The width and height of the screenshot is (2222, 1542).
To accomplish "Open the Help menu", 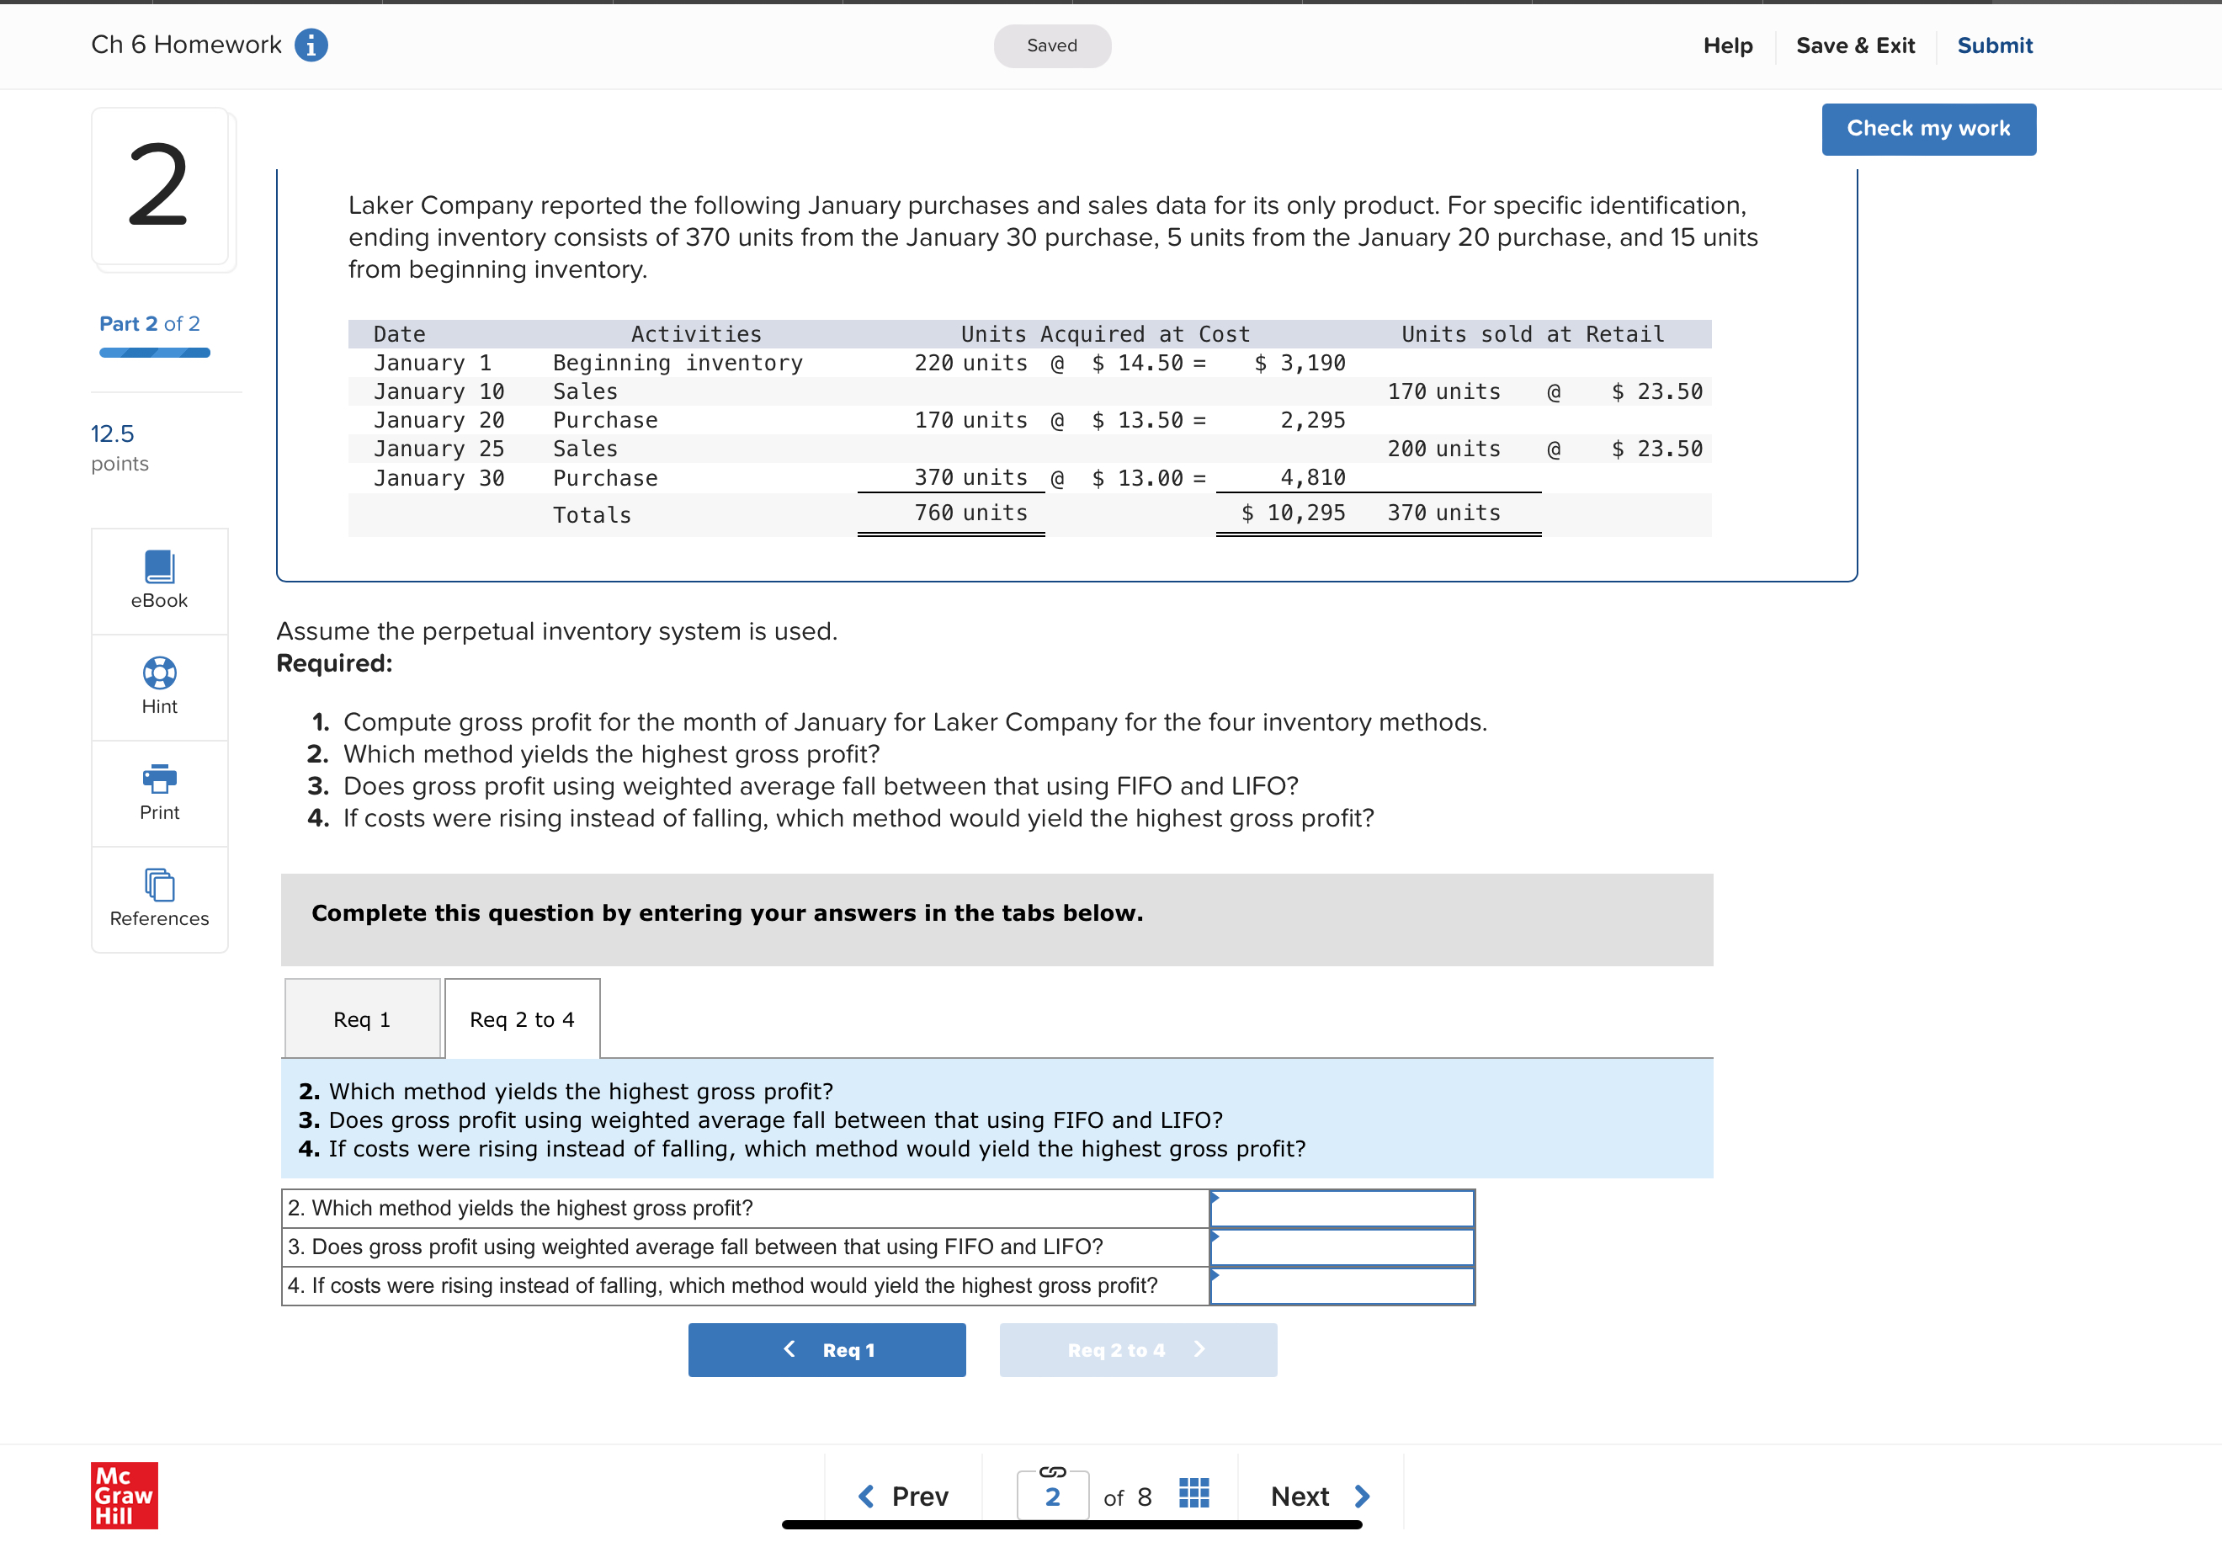I will [x=1726, y=45].
